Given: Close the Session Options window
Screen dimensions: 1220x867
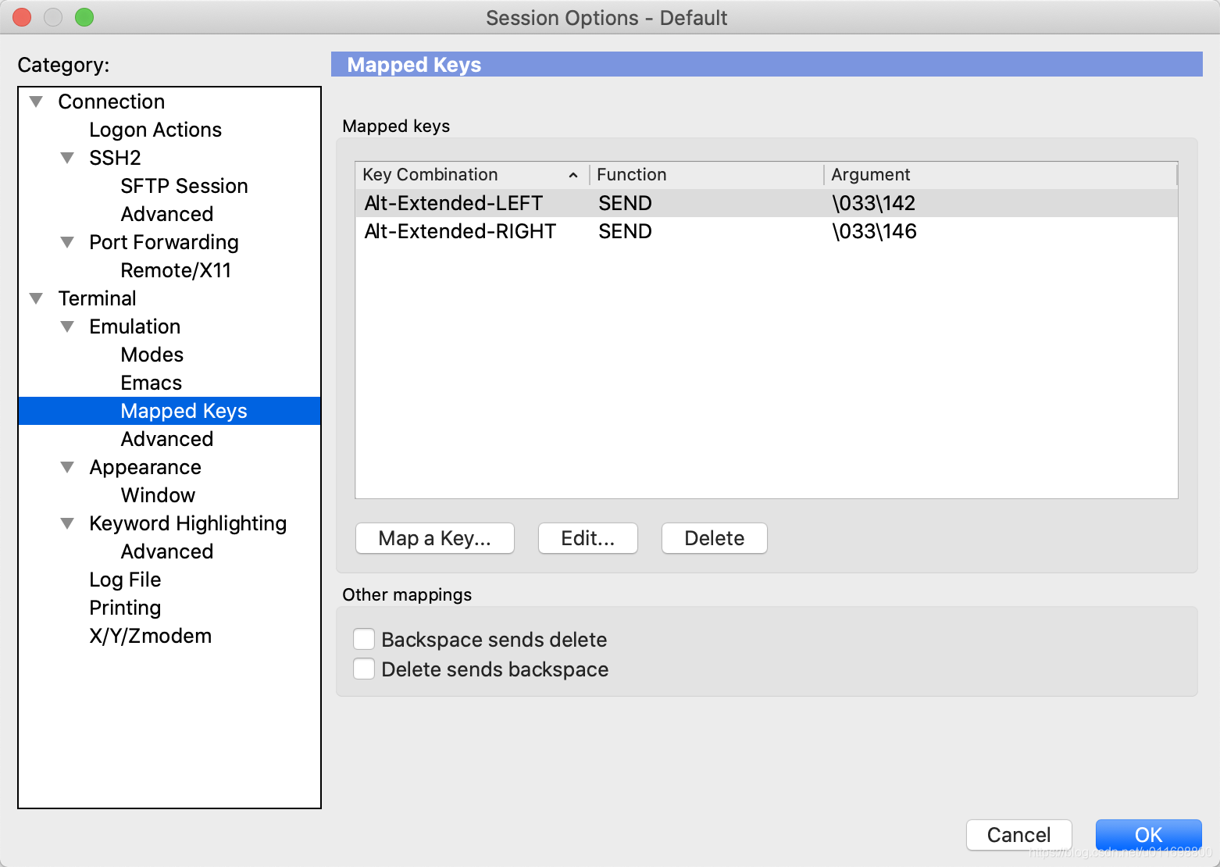Looking at the screenshot, I should (22, 17).
